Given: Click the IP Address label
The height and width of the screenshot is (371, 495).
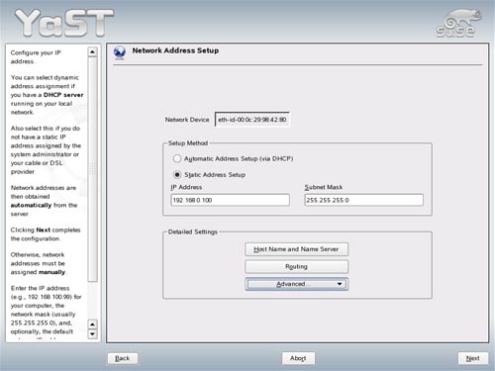Looking at the screenshot, I should (x=186, y=187).
